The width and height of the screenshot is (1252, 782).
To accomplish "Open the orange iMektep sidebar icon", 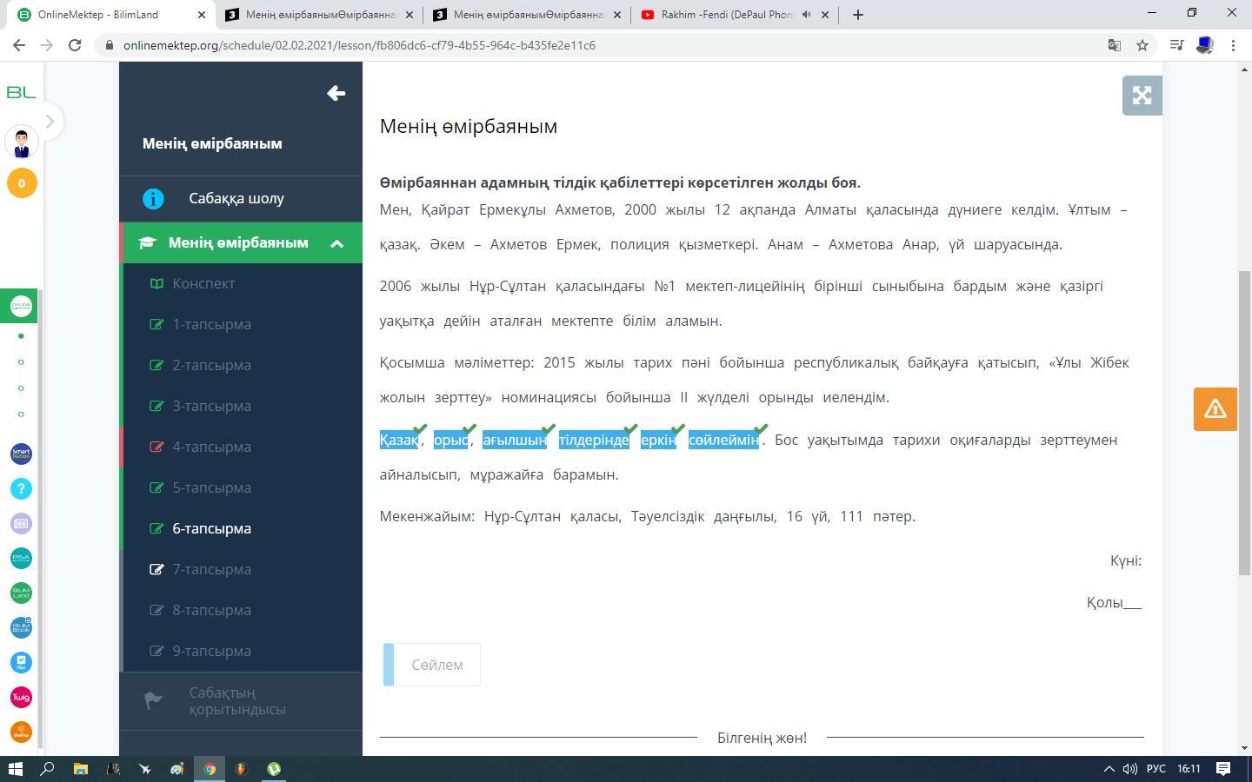I will [x=21, y=732].
